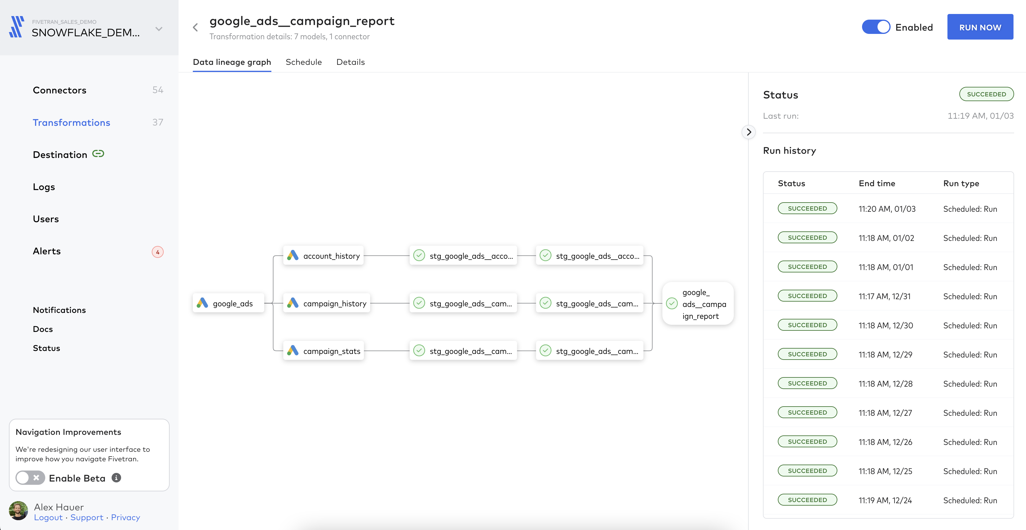This screenshot has height=530, width=1026.
Task: Click check icon on second stg_google_ads__acco node
Action: [x=545, y=255]
